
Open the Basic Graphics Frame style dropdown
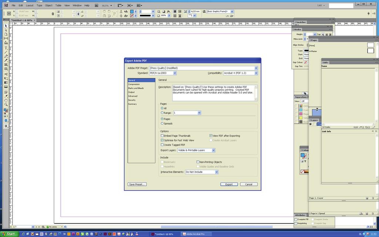tap(232, 11)
